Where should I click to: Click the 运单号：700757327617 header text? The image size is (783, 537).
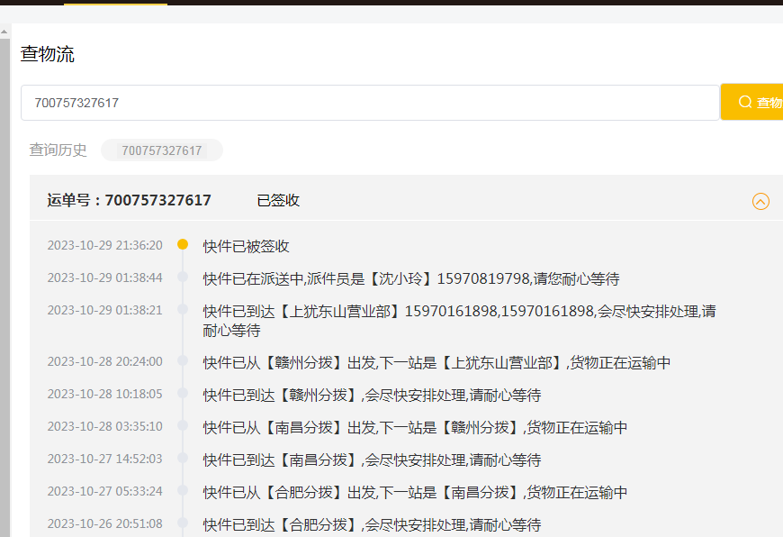pyautogui.click(x=130, y=201)
